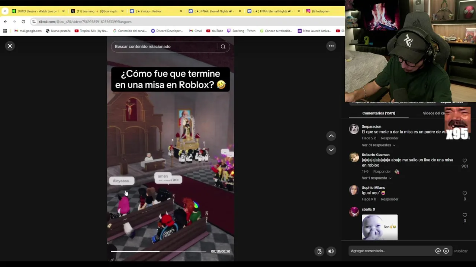Click the search magnifier icon in related content bar
Image resolution: width=476 pixels, height=267 pixels.
click(223, 47)
